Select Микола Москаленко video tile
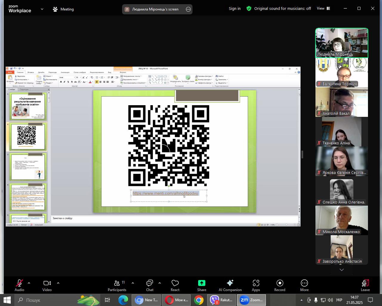Viewport: 382px width, 306px height. tap(342, 220)
